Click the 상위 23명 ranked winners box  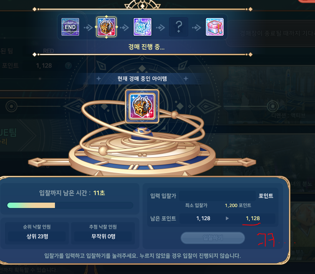point(37,236)
